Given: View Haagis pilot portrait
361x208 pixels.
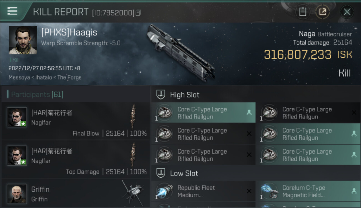Looking at the screenshot, I should (x=23, y=40).
